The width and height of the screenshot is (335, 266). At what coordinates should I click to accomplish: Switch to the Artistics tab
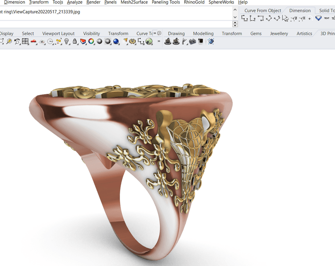pyautogui.click(x=304, y=34)
